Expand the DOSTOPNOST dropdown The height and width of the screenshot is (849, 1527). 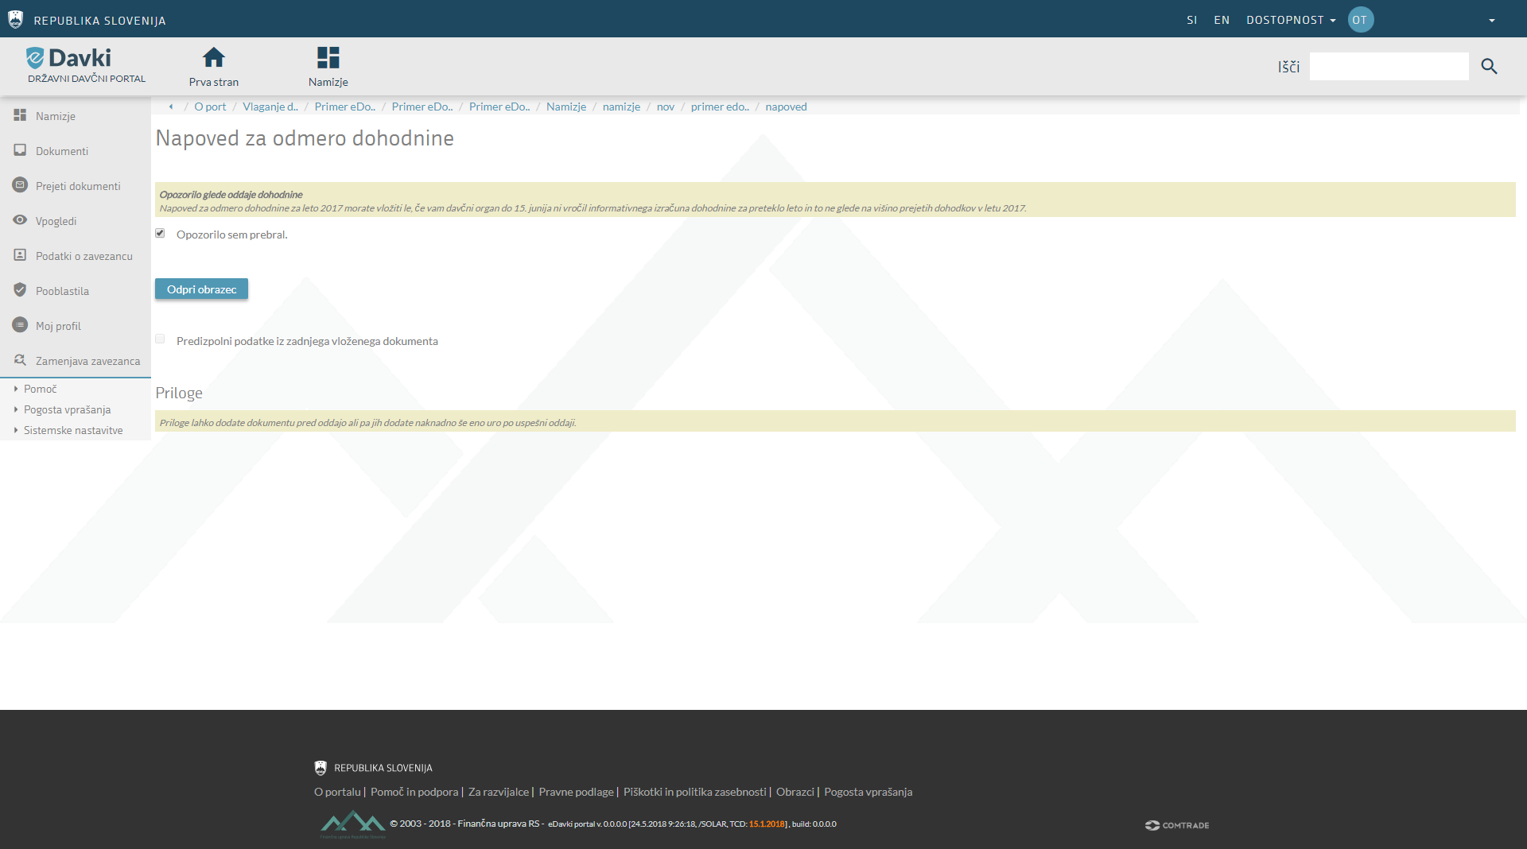pos(1290,20)
